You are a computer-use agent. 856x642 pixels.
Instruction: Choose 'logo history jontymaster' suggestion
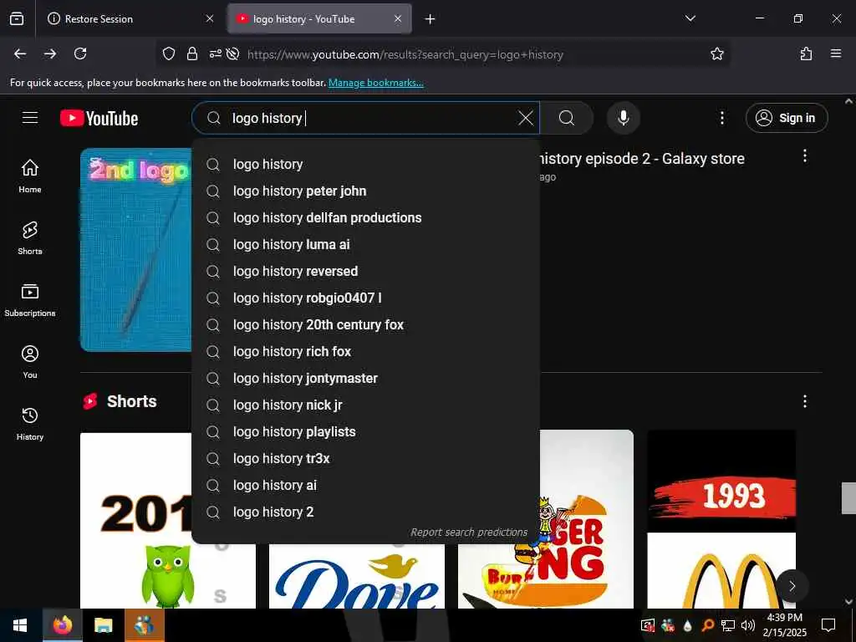click(x=366, y=379)
